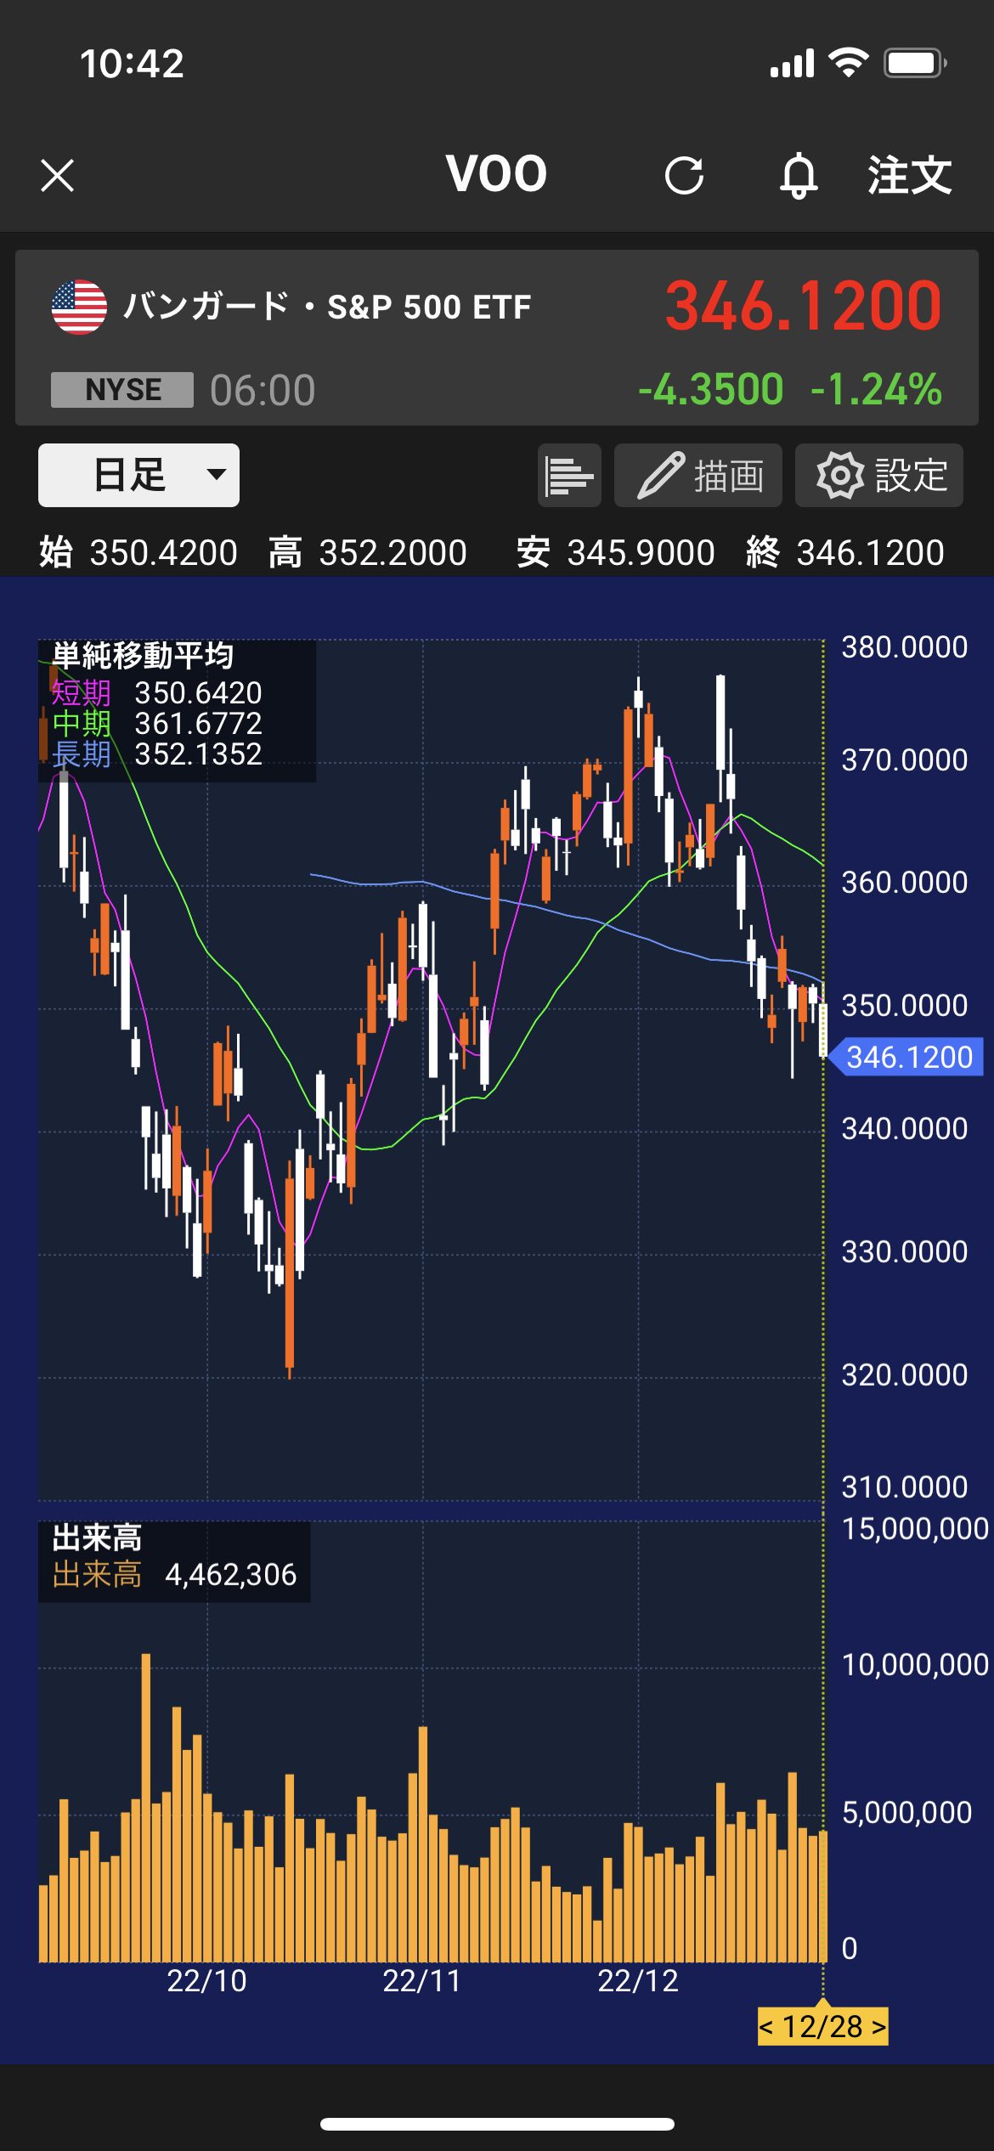Tap the 注文 order button
The width and height of the screenshot is (994, 2151).
[908, 176]
